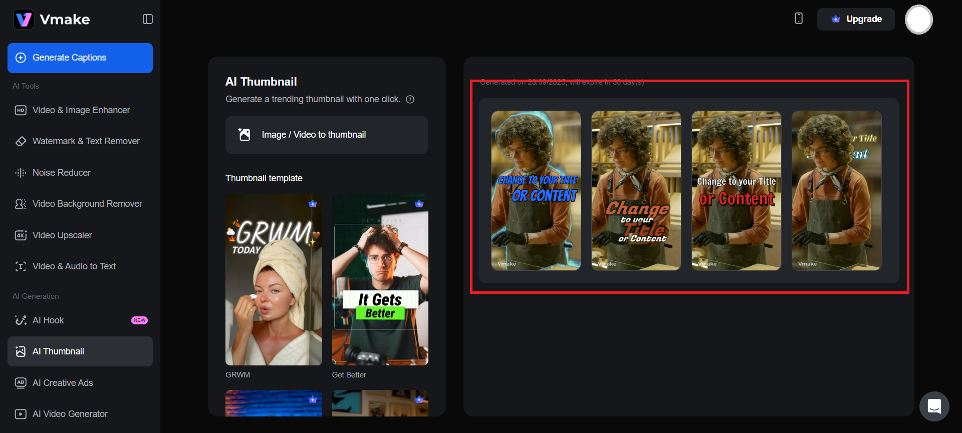This screenshot has height=433, width=962.
Task: Open the chat support bubble icon
Action: tap(934, 406)
